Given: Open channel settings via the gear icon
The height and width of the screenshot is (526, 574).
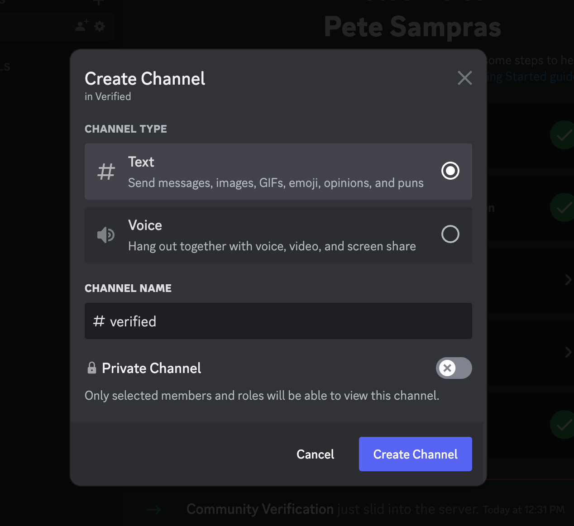Looking at the screenshot, I should 100,26.
